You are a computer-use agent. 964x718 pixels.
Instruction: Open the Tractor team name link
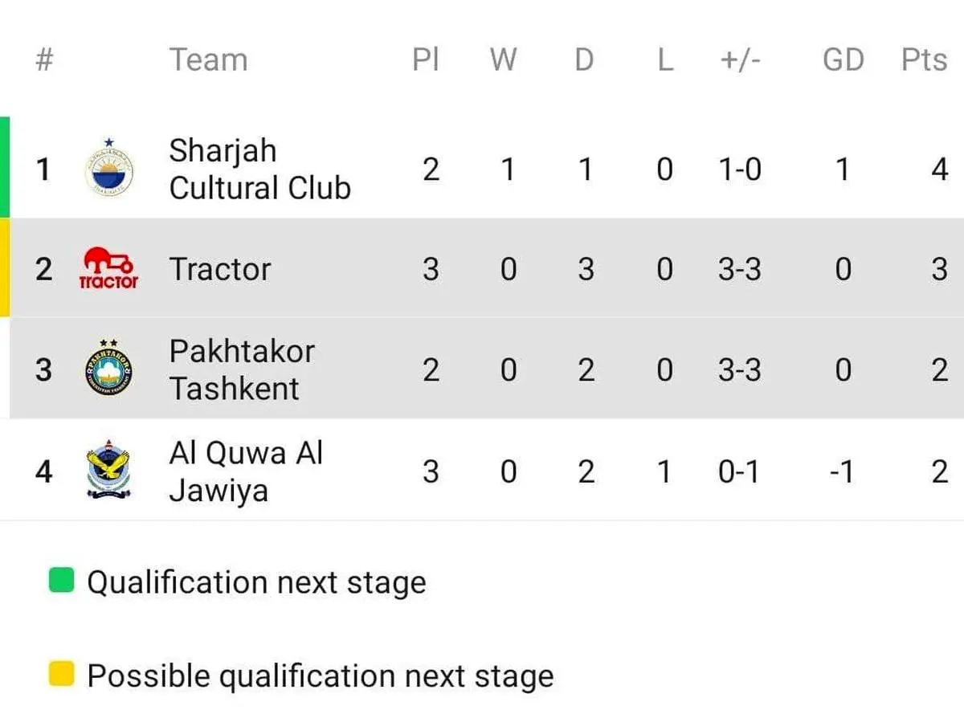(x=220, y=269)
